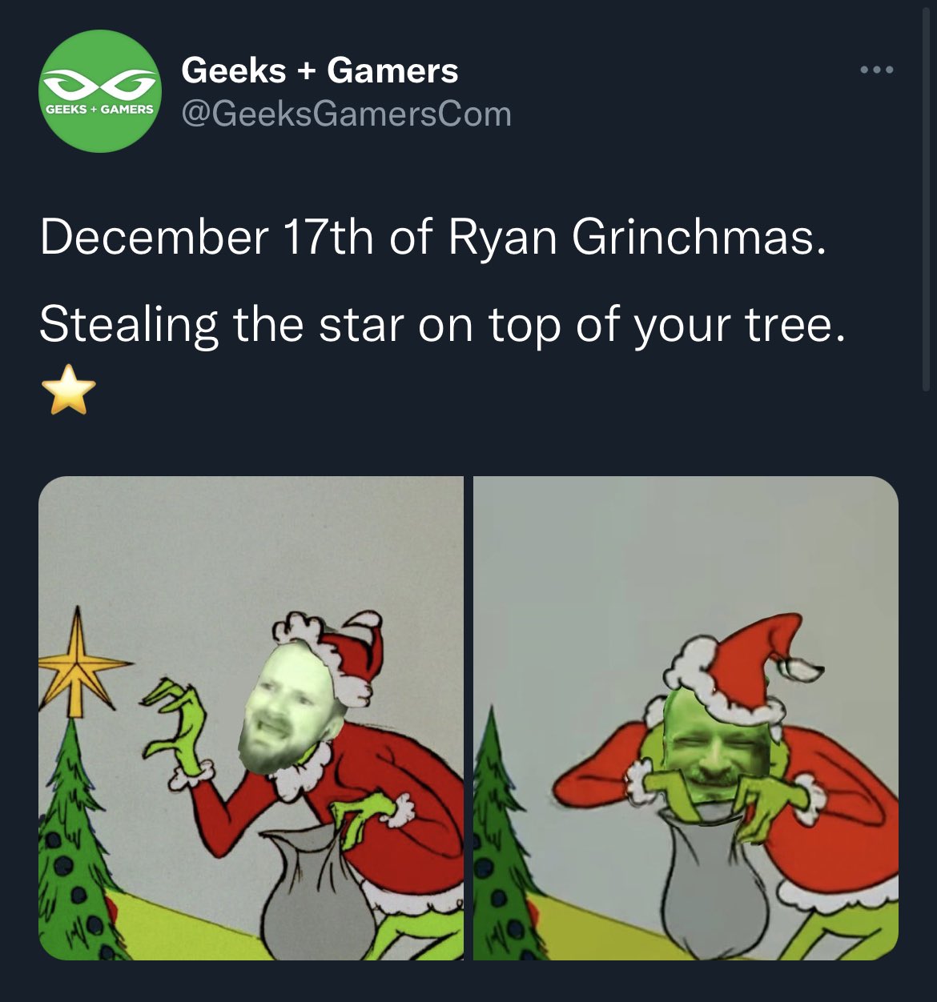Open the Geeks + Gamers profile avatar
The height and width of the screenshot is (1002, 937).
point(100,91)
